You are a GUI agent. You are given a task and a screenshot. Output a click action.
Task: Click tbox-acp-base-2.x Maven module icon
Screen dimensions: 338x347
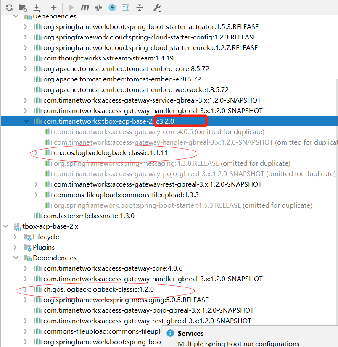(17, 226)
